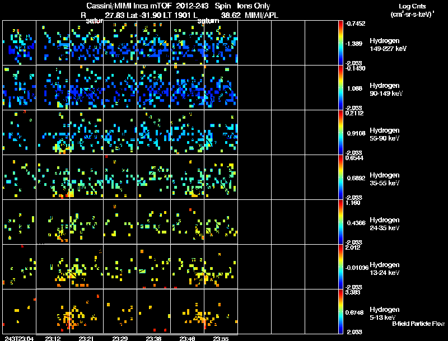The width and height of the screenshot is (448, 341).
Task: Select the 13-24 keV image panel at 23:55
Action: pyautogui.click(x=221, y=267)
